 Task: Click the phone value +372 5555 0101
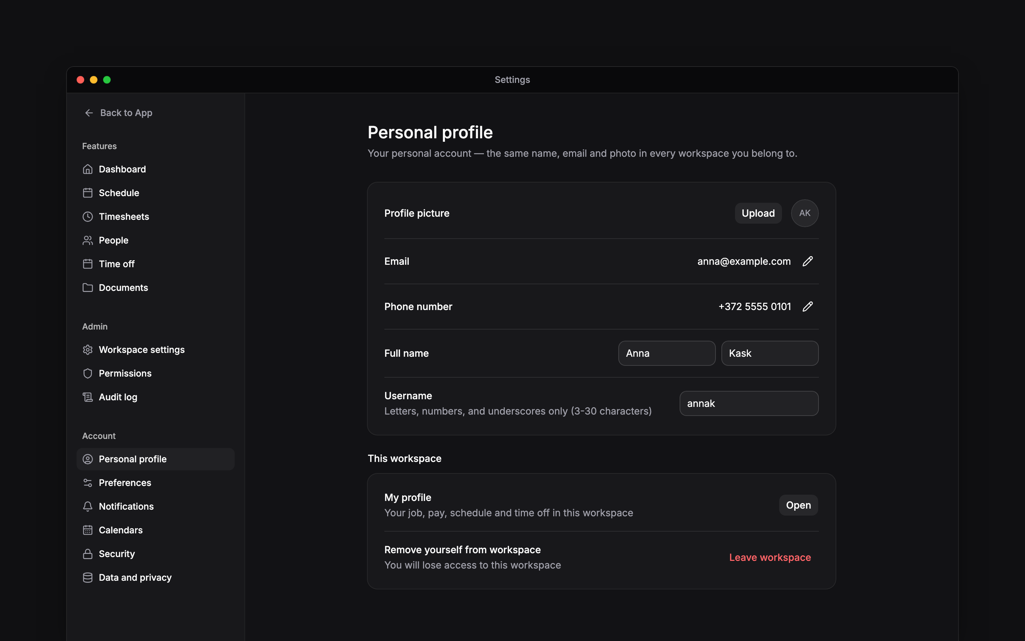click(755, 307)
